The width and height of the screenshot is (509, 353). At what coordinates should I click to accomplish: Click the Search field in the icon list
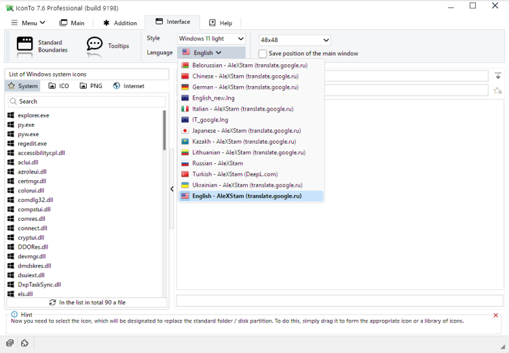click(x=88, y=102)
